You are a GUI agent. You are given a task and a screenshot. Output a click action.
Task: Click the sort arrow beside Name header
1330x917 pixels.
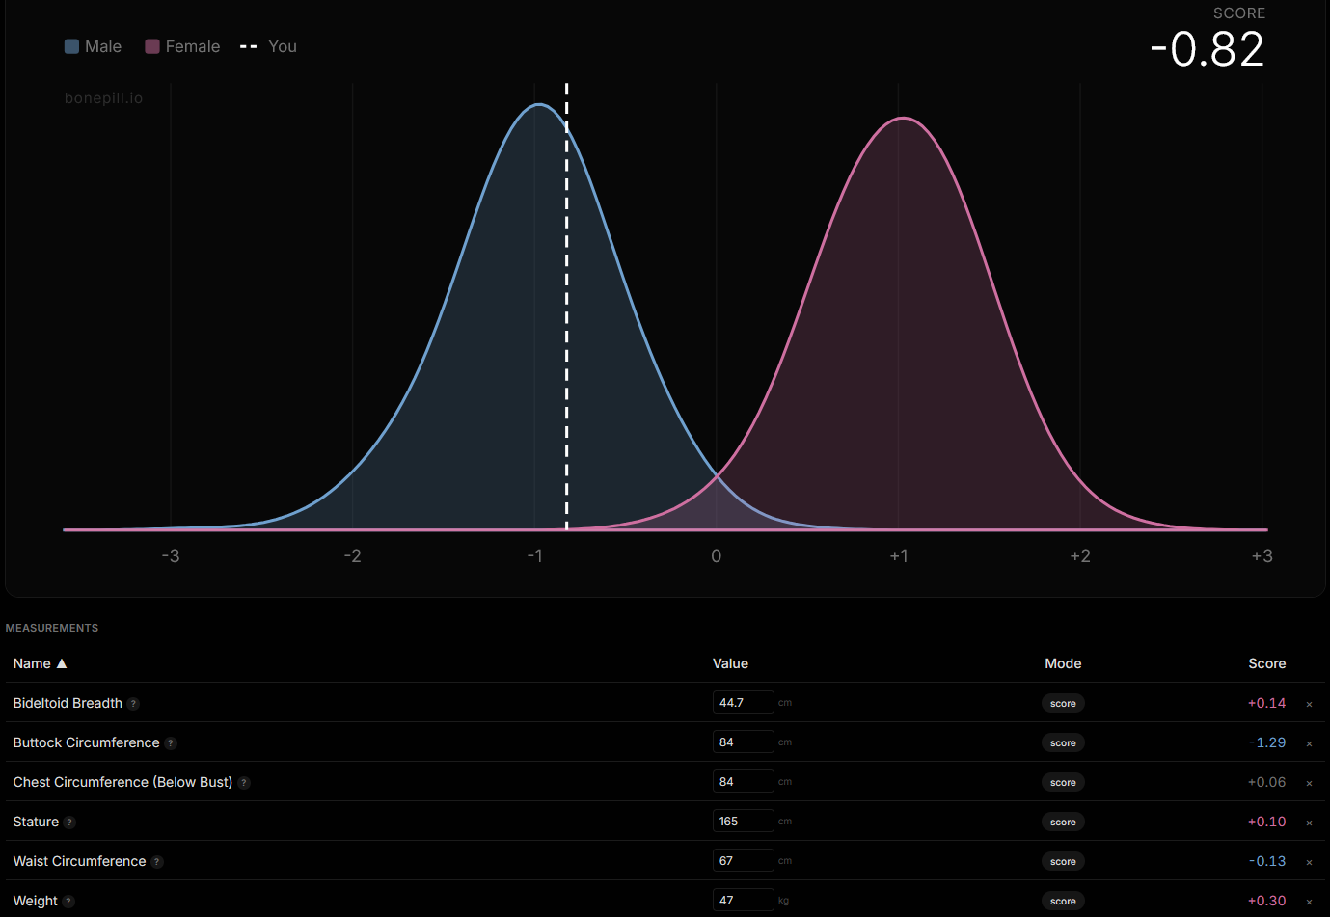tap(62, 663)
